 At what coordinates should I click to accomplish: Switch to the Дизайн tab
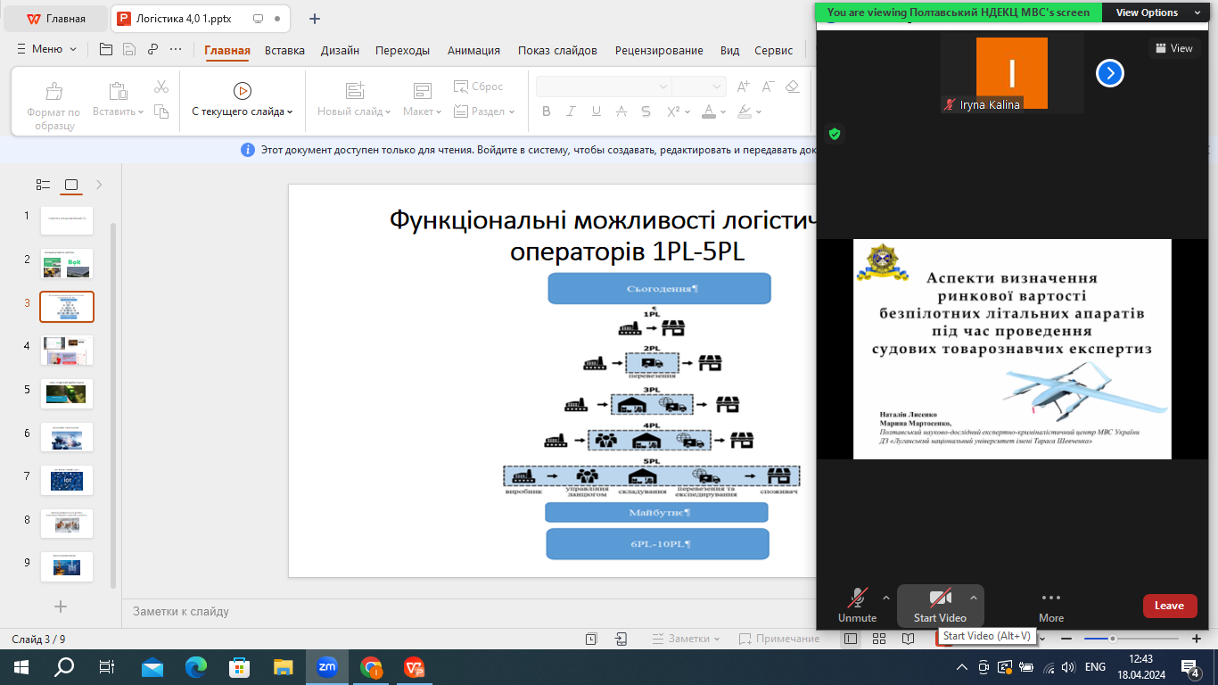(x=340, y=50)
